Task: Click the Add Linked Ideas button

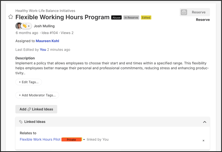Action: pyautogui.click(x=36, y=109)
